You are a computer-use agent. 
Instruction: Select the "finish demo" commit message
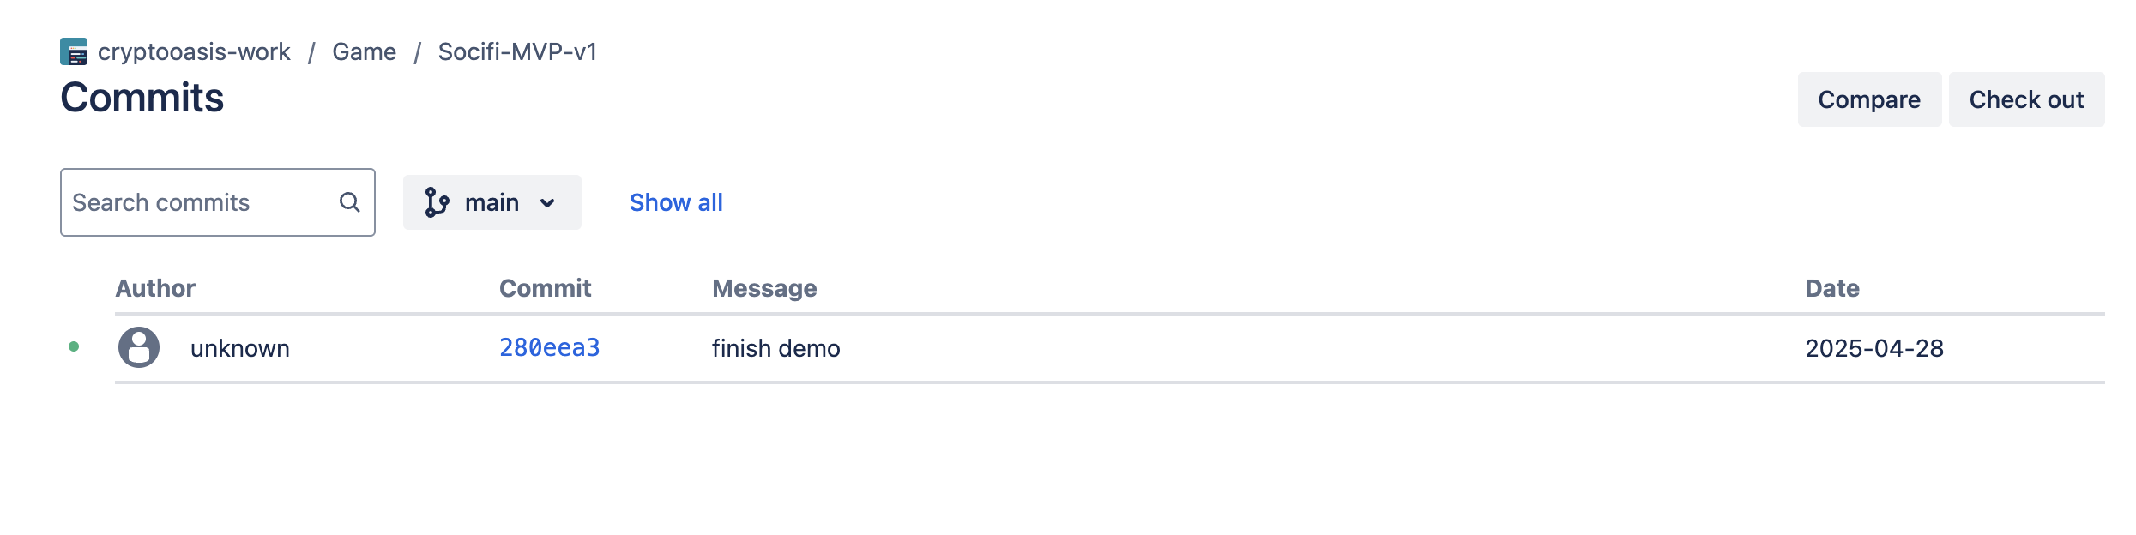coord(775,348)
